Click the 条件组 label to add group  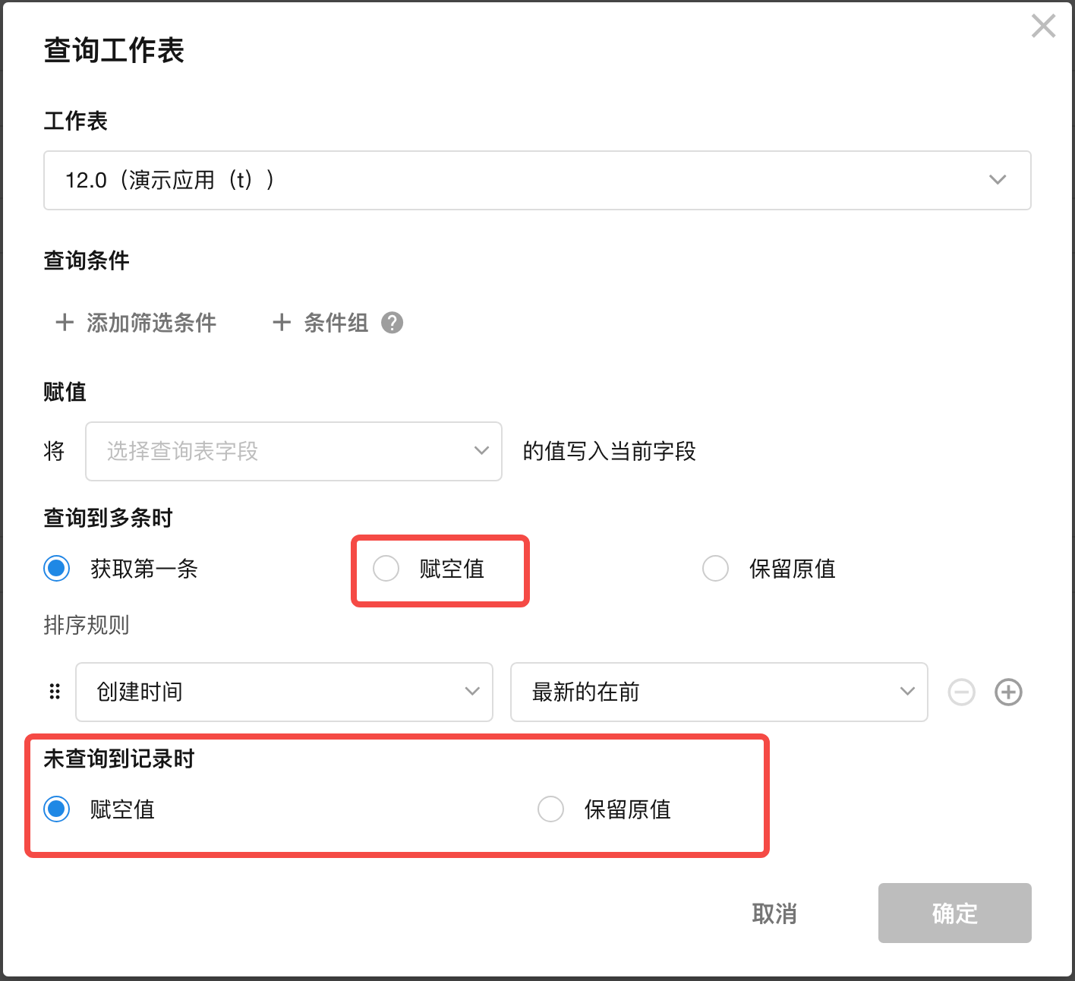coord(336,323)
